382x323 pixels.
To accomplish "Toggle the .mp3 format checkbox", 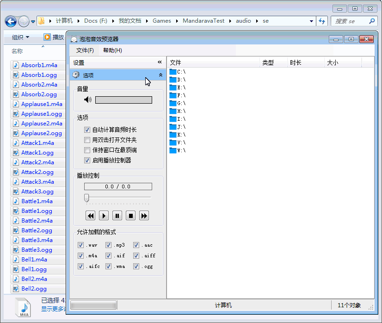I will 108,245.
